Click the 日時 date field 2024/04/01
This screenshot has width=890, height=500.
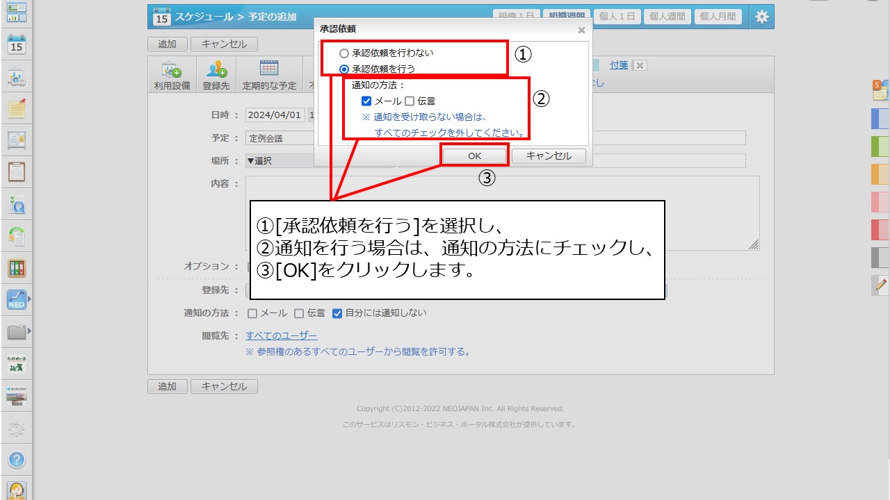click(x=275, y=115)
